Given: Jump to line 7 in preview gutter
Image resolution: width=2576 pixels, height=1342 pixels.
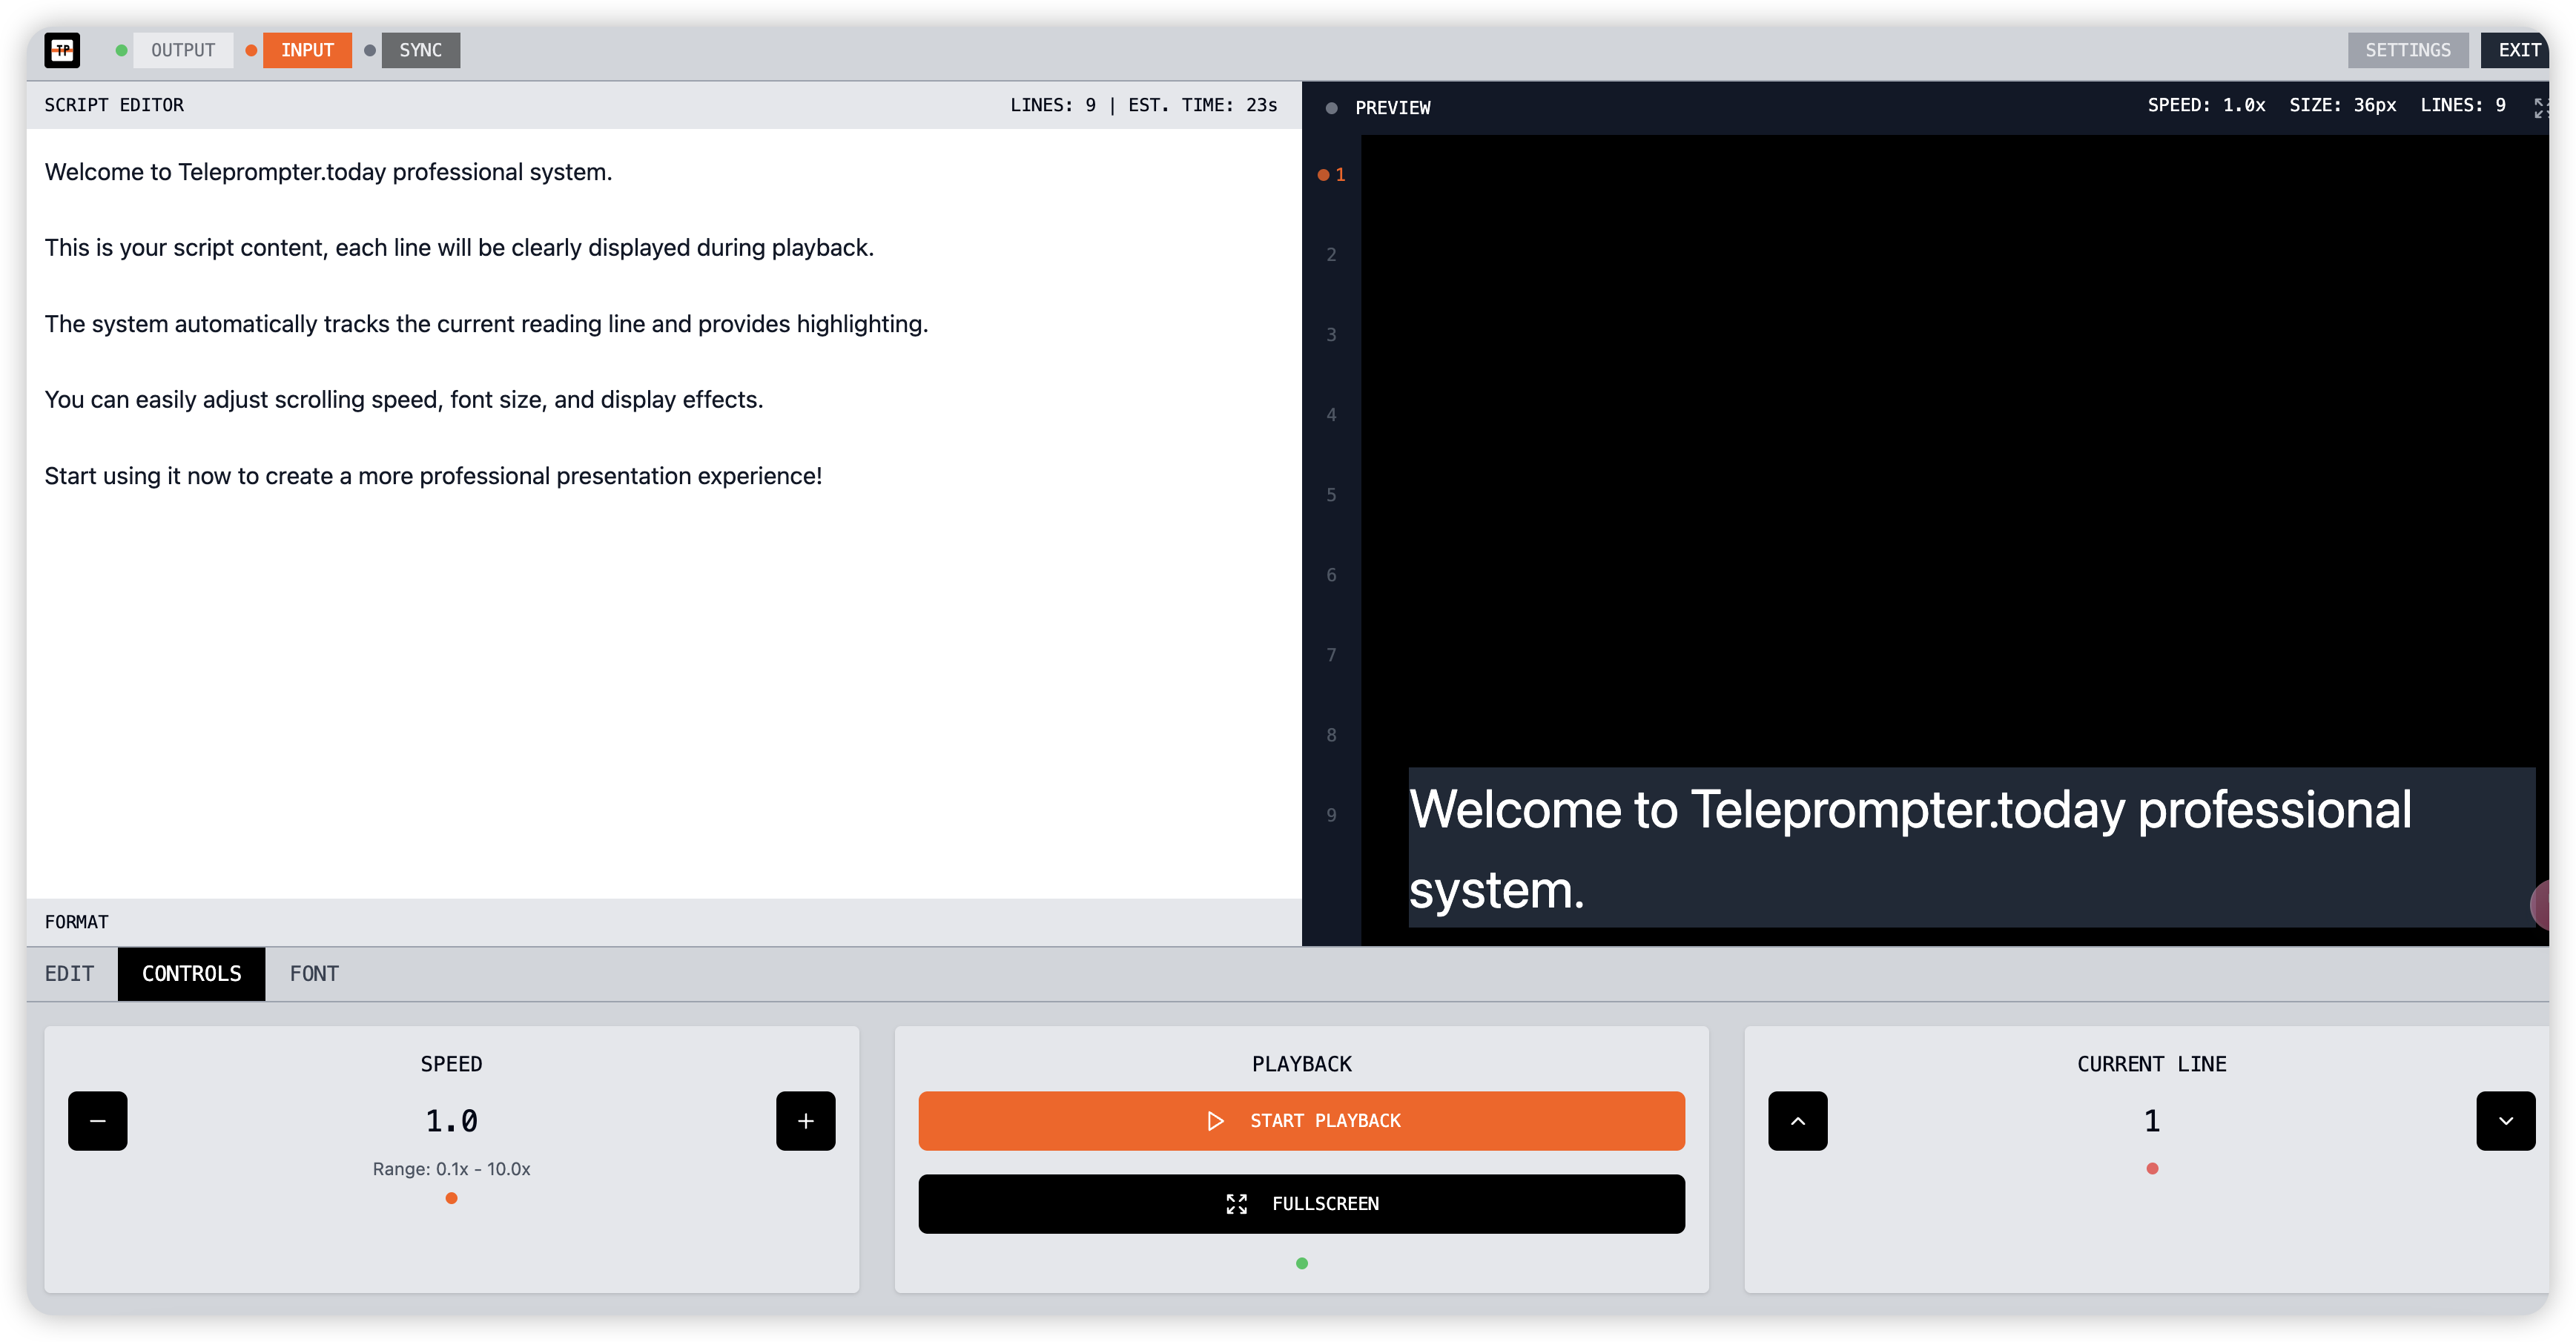Looking at the screenshot, I should point(1331,654).
